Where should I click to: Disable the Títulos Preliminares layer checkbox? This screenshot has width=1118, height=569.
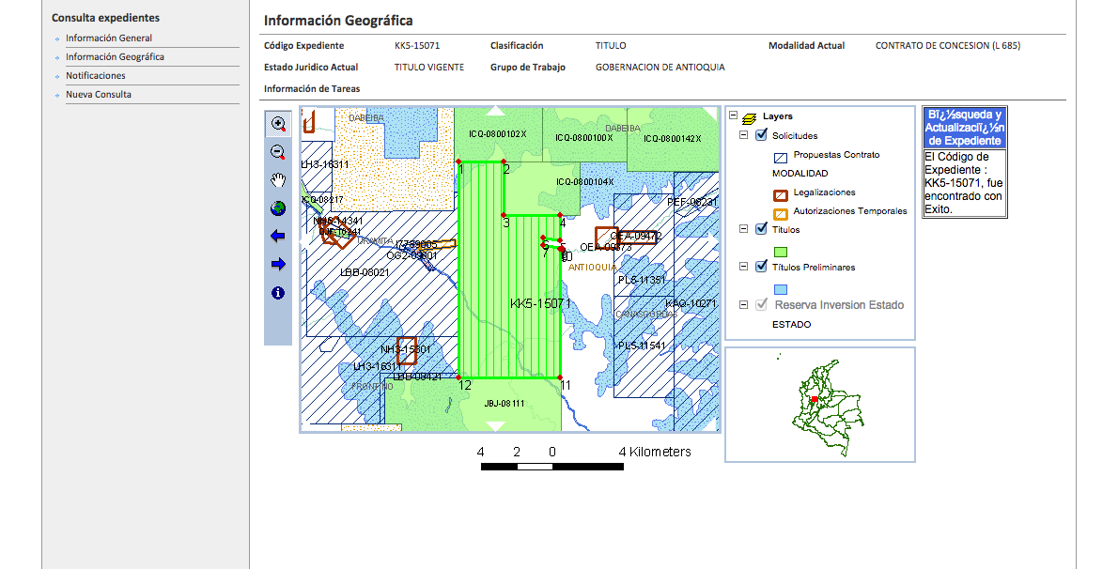click(761, 267)
